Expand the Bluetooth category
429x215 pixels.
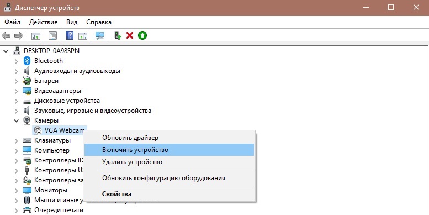pyautogui.click(x=17, y=61)
